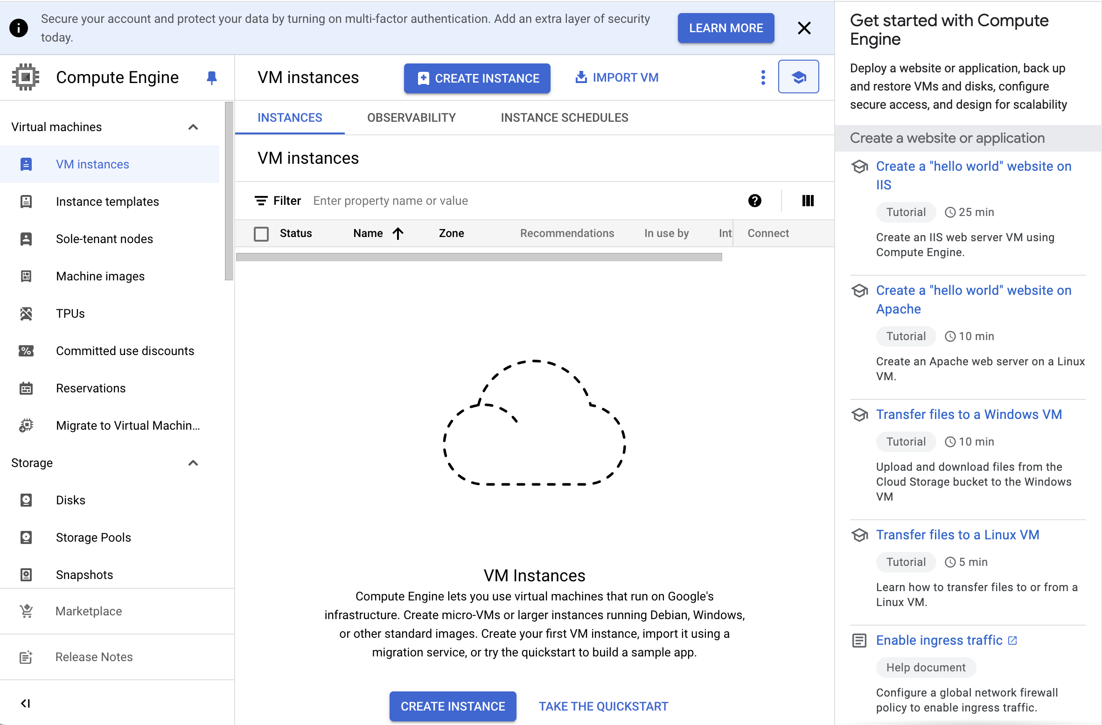Dismiss the multi-factor authentication banner
The width and height of the screenshot is (1102, 725).
point(804,28)
